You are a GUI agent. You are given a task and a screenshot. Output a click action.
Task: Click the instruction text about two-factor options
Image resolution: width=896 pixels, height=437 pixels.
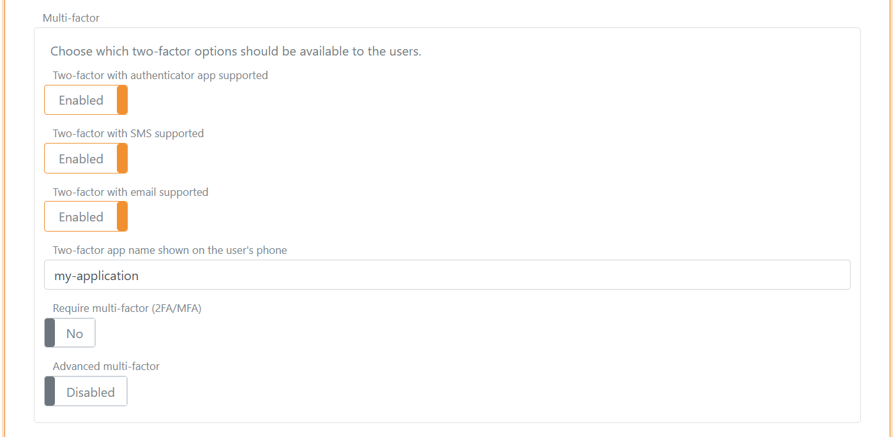236,51
